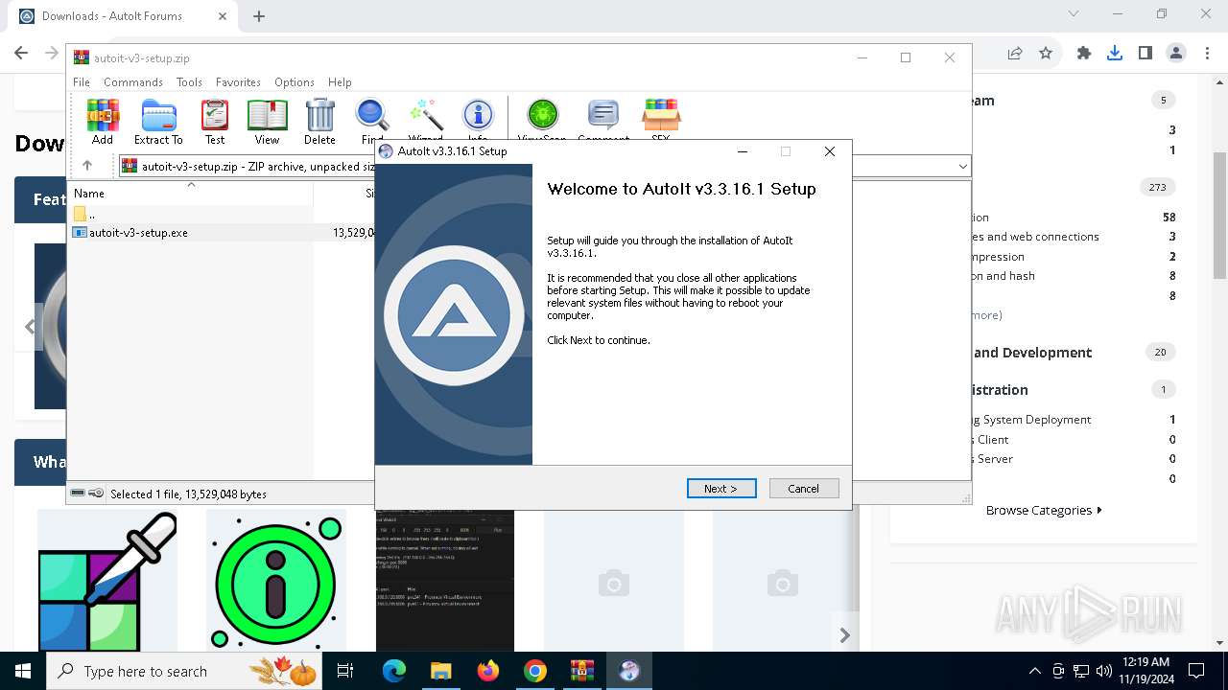Go up one folder in WinRAR

click(x=87, y=166)
